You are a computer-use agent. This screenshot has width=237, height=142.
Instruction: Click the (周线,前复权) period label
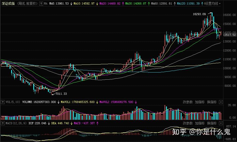(27, 3)
